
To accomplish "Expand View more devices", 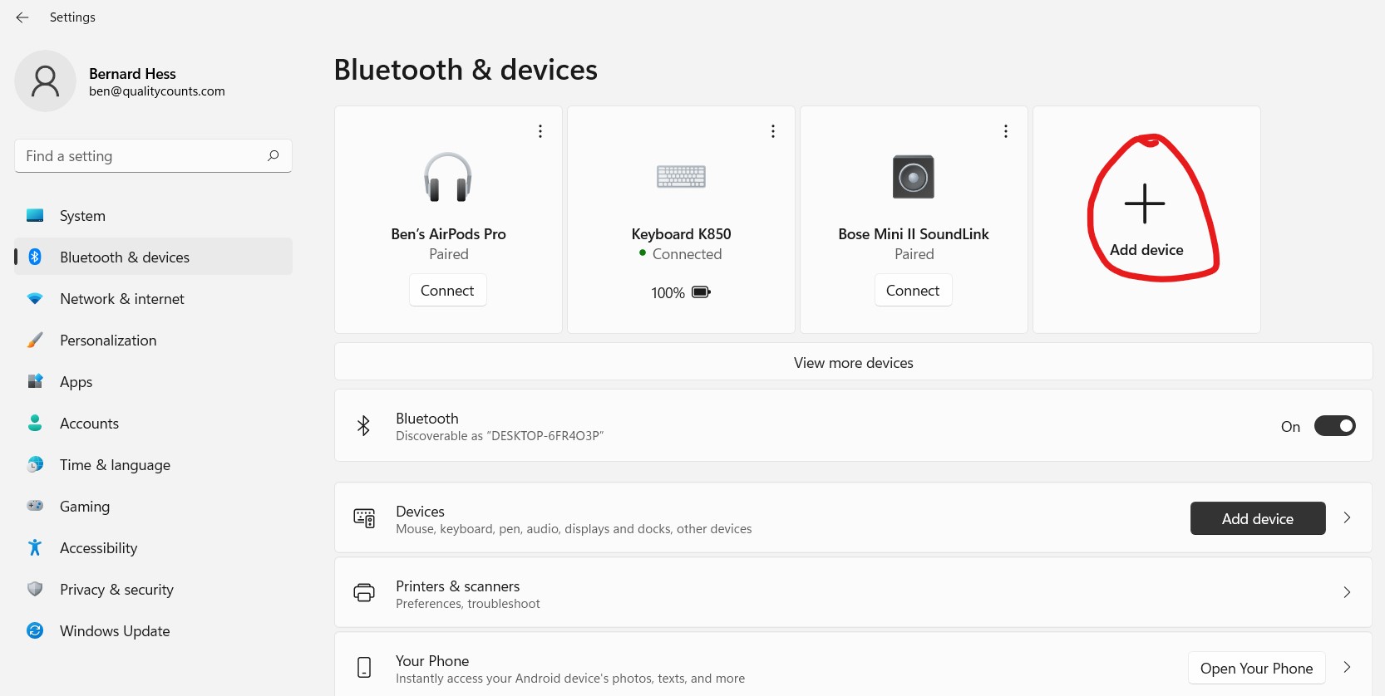I will point(854,362).
